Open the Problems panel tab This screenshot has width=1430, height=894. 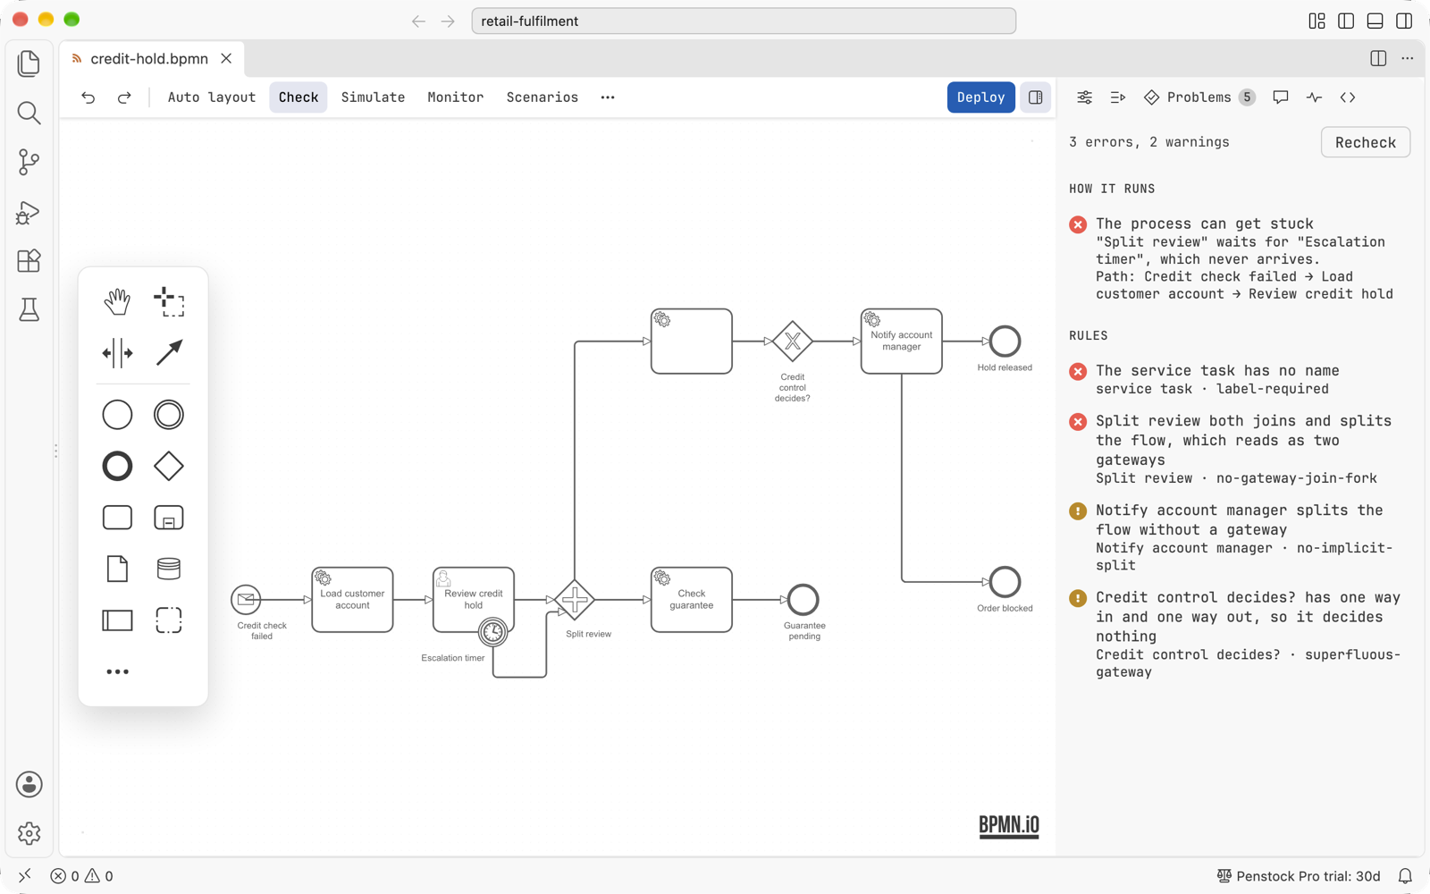[x=1199, y=97]
